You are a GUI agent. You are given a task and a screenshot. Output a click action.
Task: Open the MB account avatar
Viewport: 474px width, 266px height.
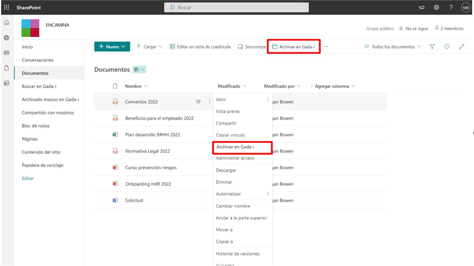click(465, 7)
